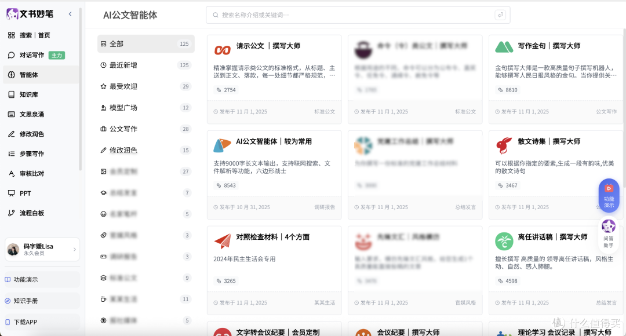
Task: Click the 流程白板 branch icon
Action: tap(11, 213)
